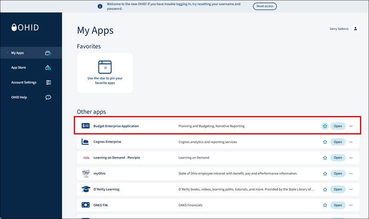Toggle favorite star for Cognos Enterprise
The width and height of the screenshot is (369, 219).
[325, 142]
